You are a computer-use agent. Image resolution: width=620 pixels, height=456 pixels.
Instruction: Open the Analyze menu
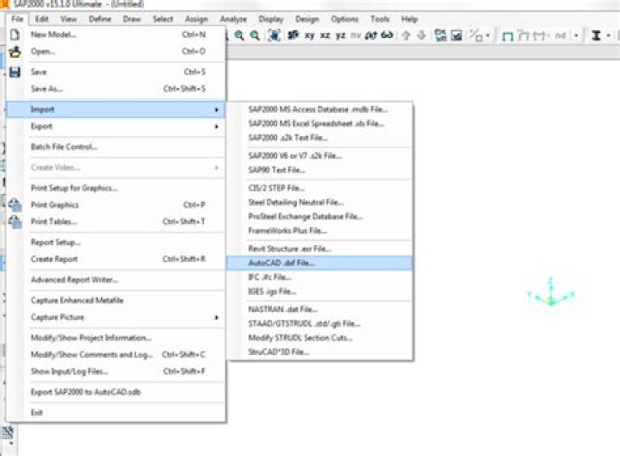pyautogui.click(x=233, y=19)
